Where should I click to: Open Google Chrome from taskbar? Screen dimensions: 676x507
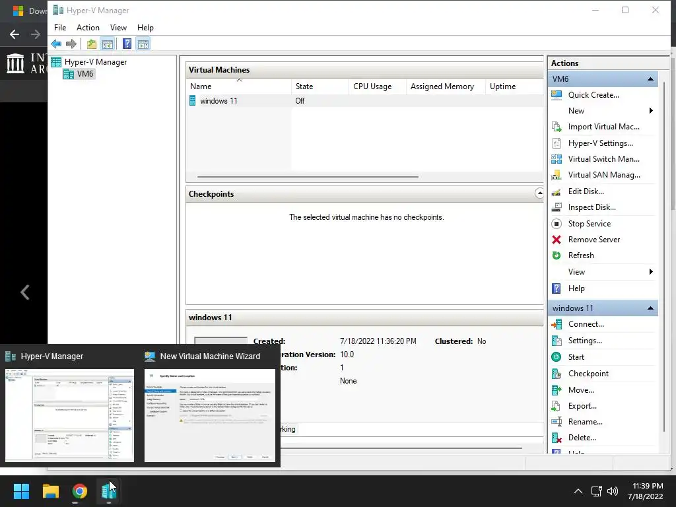pos(80,491)
